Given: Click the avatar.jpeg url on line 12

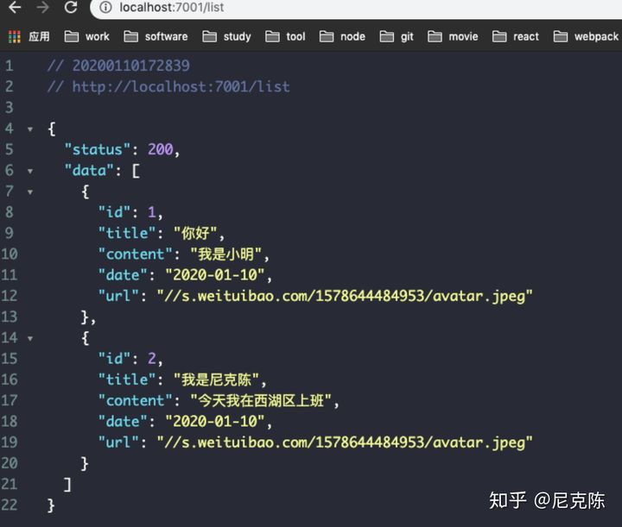Looking at the screenshot, I should click(x=345, y=296).
